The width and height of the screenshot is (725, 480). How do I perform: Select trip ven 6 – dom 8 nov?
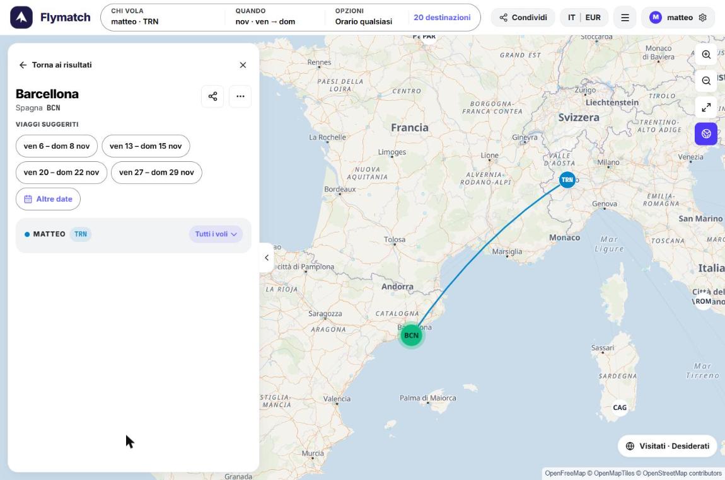click(x=57, y=146)
